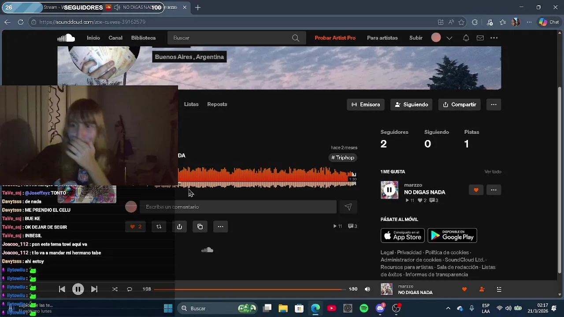Go back with browser back arrow

(7, 22)
